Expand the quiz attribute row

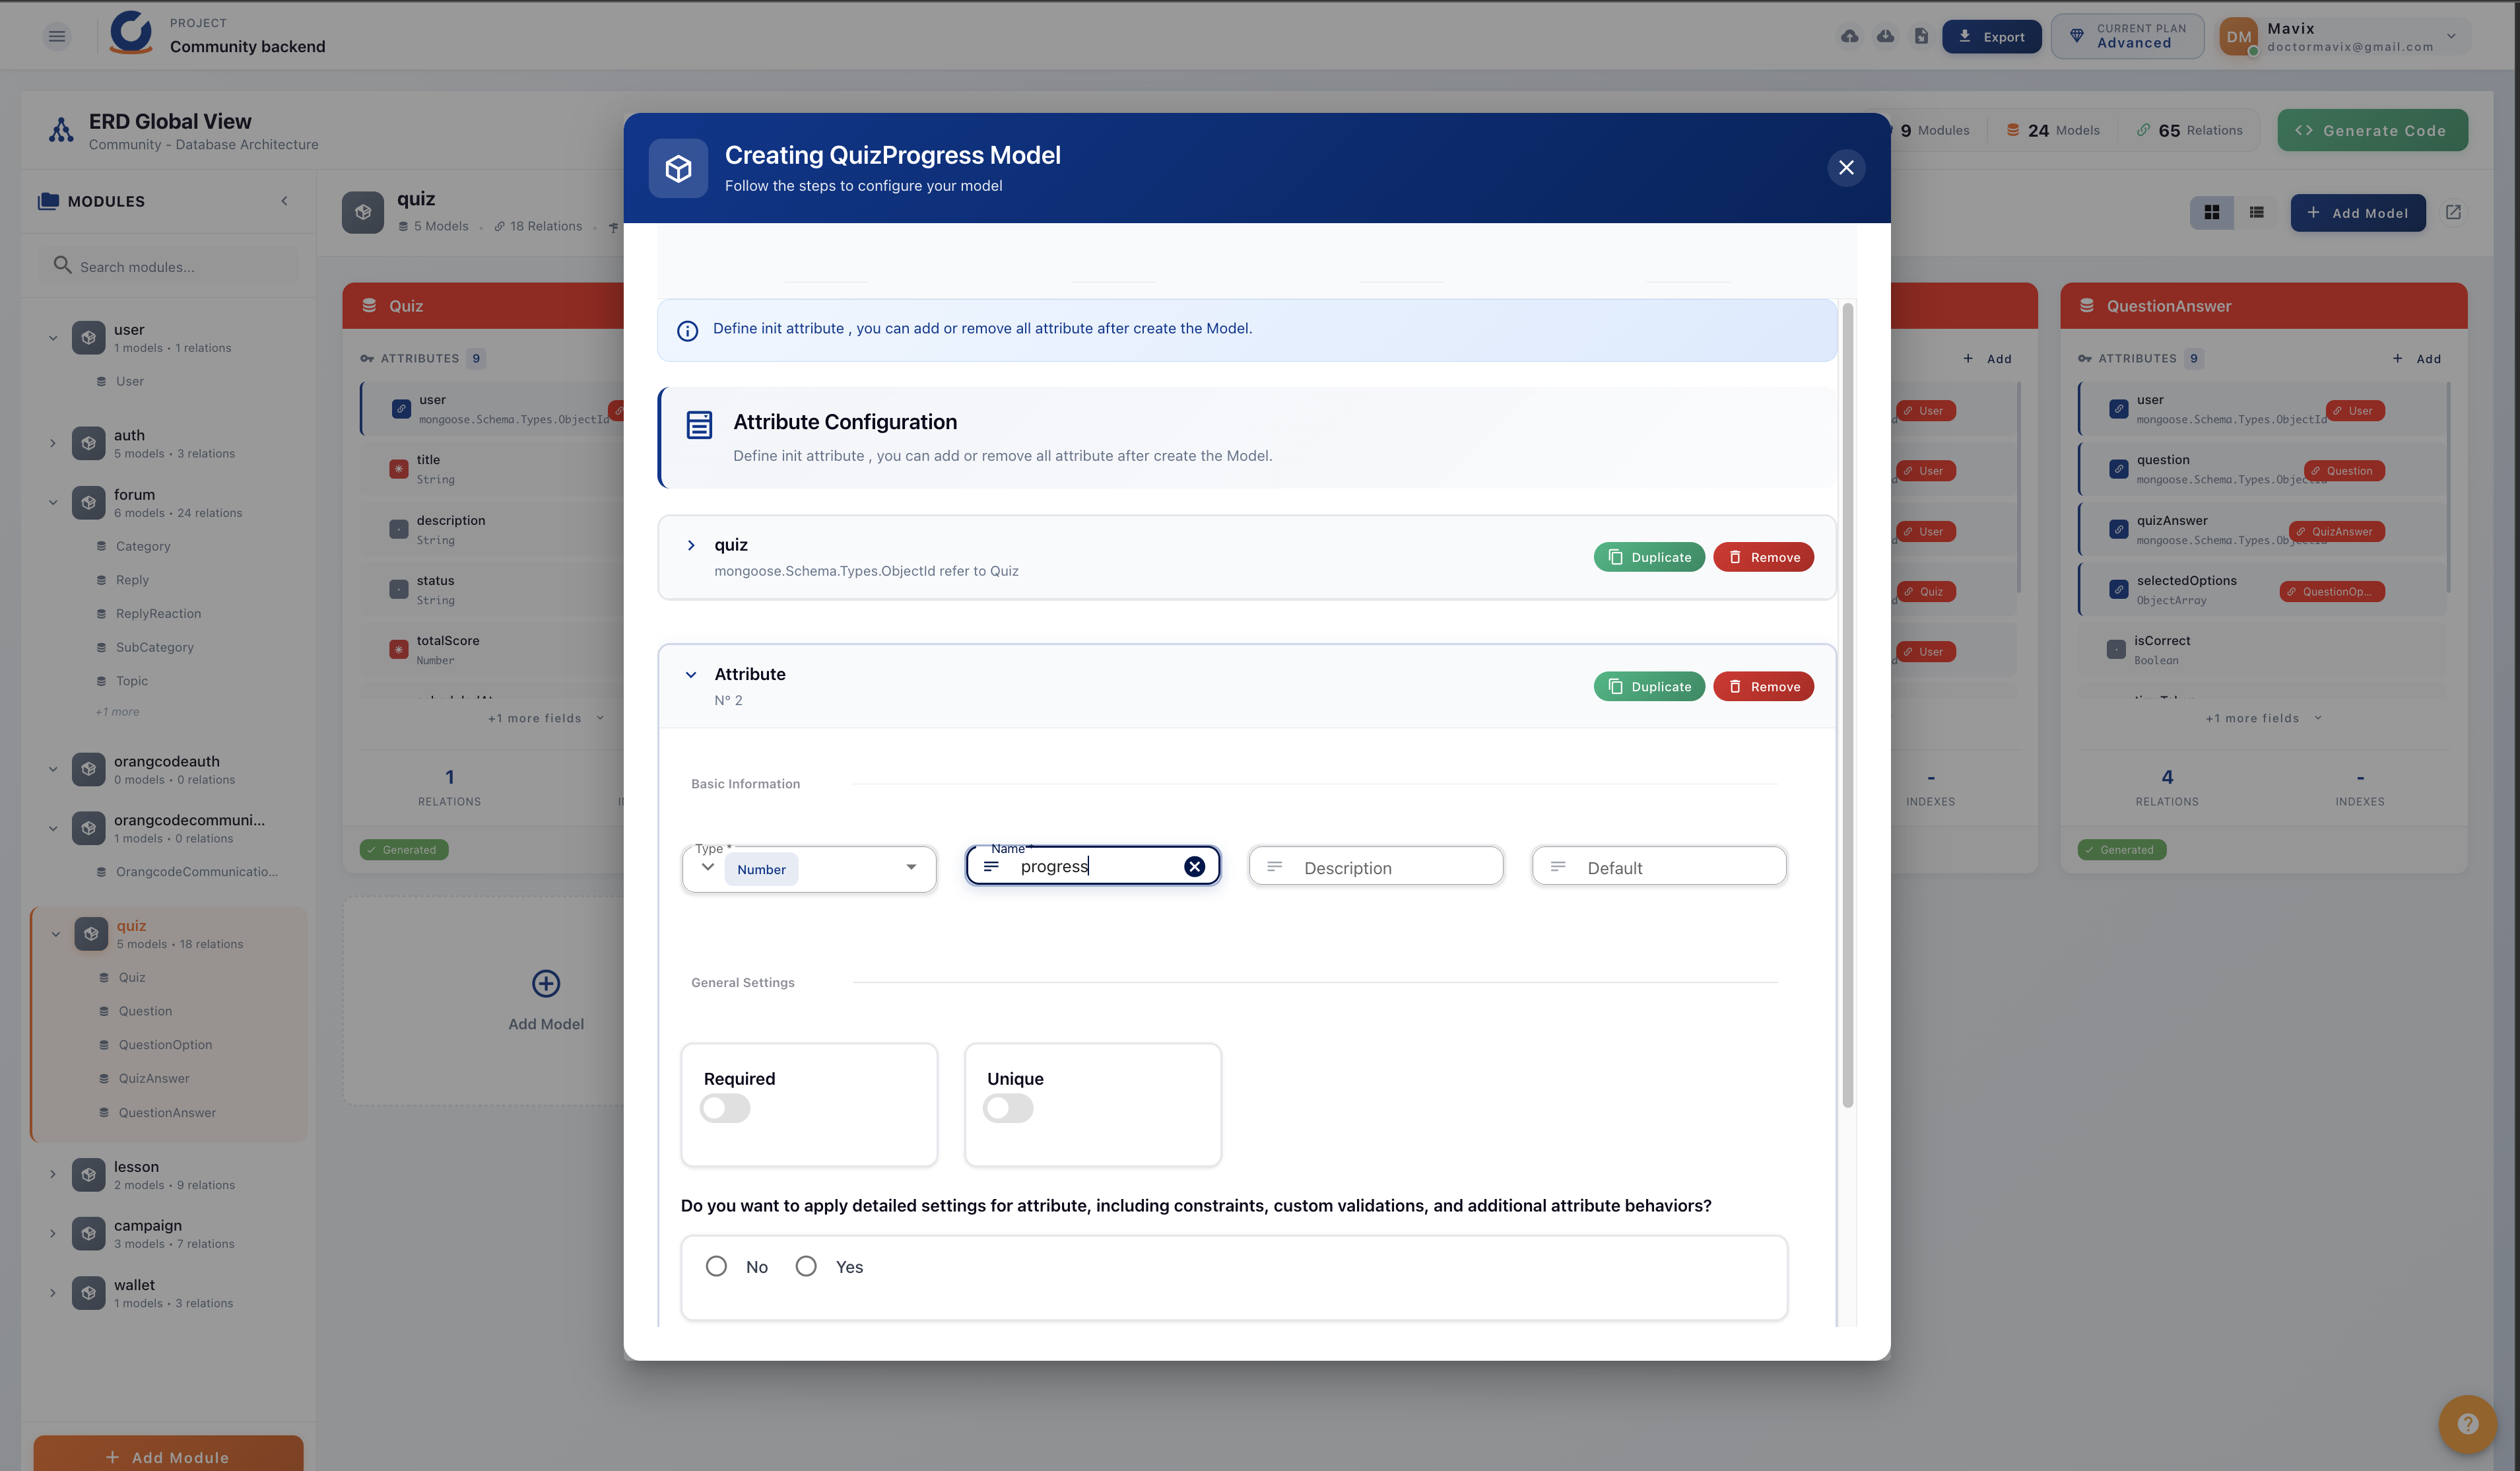point(691,545)
